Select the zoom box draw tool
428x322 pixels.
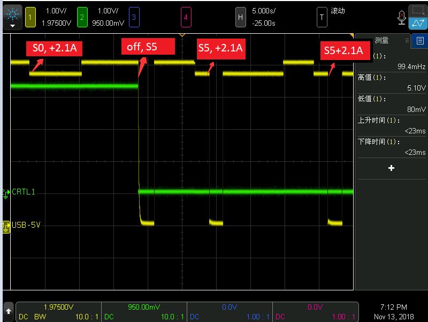(x=418, y=11)
